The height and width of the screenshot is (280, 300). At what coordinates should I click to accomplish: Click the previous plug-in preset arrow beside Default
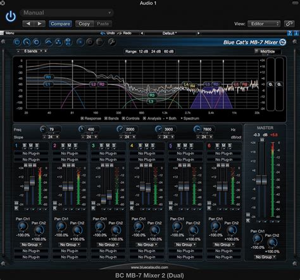142,33
